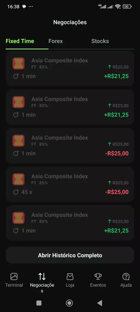Open the Eventos trophy icon
Image resolution: width=140 pixels, height=312 pixels.
pos(98,276)
